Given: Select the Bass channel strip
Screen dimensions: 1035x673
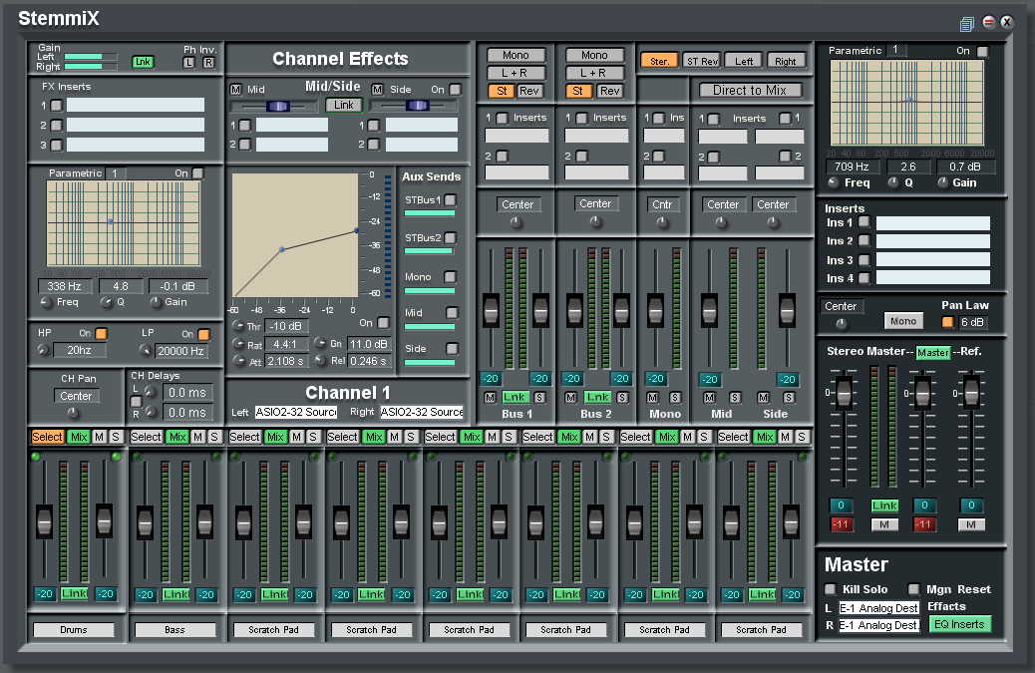Looking at the screenshot, I should coord(146,437).
